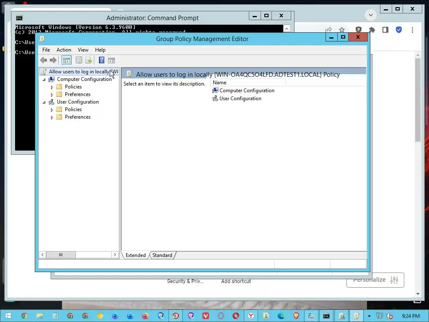Open Properties from the editor toolbar
This screenshot has width=429, height=322.
79,60
